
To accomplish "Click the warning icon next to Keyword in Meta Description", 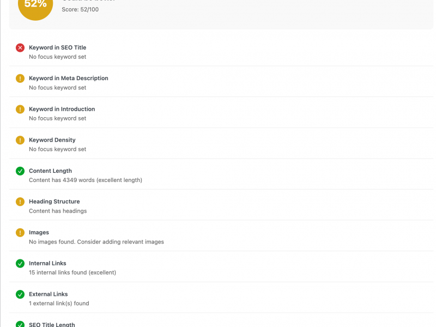I will pos(20,78).
